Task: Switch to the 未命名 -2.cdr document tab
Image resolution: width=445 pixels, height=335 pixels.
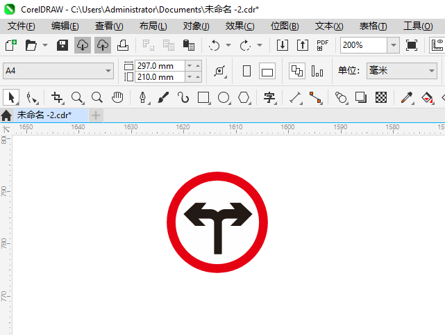Action: (x=51, y=115)
